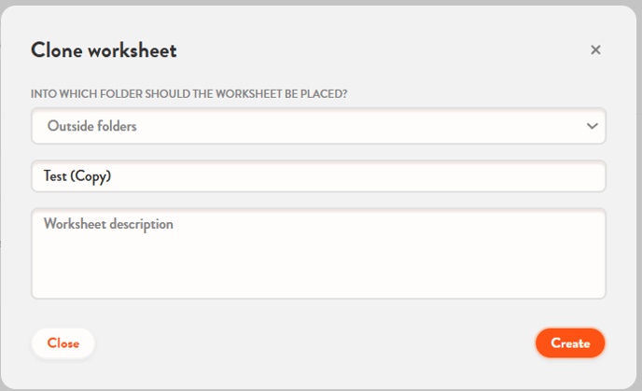642x391 pixels.
Task: Expand the folder dropdown chevron arrow
Action: 592,126
